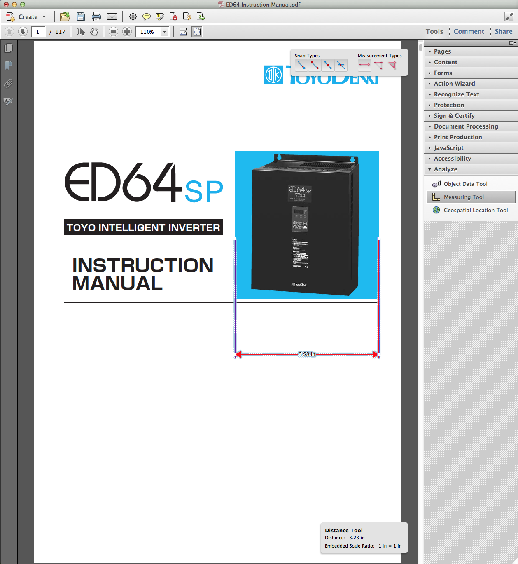Save the file with floppy disk icon
The height and width of the screenshot is (564, 518).
pyautogui.click(x=81, y=16)
